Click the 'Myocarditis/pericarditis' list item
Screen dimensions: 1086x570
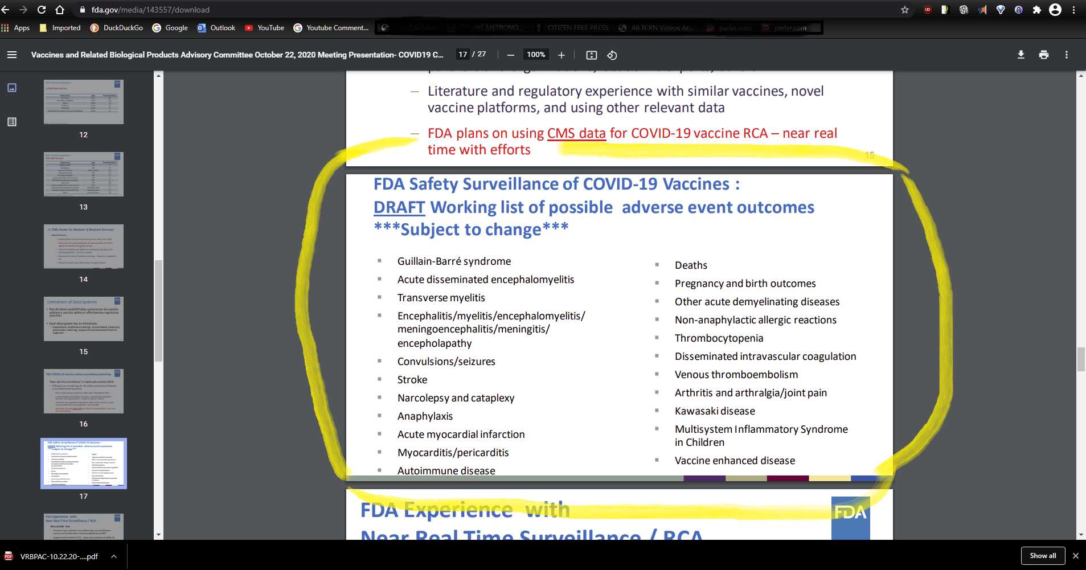click(x=453, y=453)
